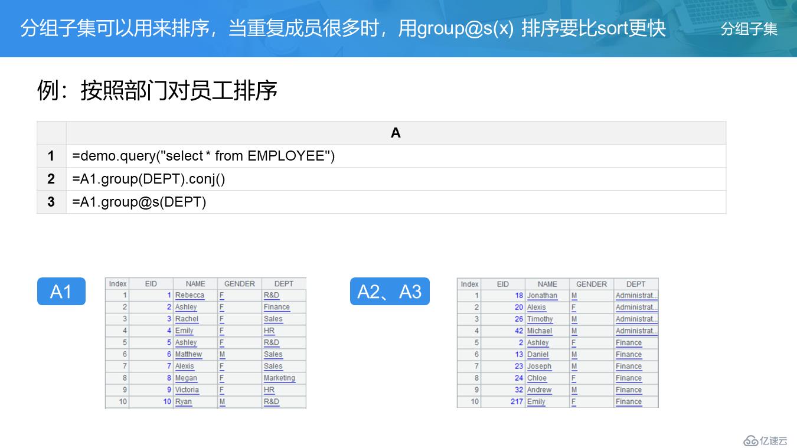This screenshot has height=448, width=797.
Task: Click the cell =A1.group@s(DEPT)
Action: click(x=396, y=202)
